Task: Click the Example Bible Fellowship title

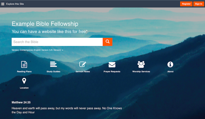Action: click(x=45, y=24)
